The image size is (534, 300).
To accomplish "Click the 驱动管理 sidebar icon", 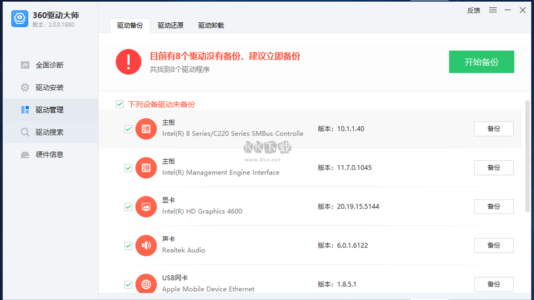I will [25, 110].
